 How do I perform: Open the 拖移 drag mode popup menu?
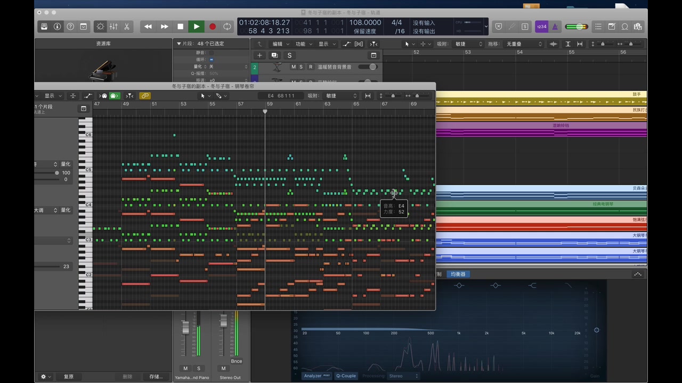coord(523,44)
